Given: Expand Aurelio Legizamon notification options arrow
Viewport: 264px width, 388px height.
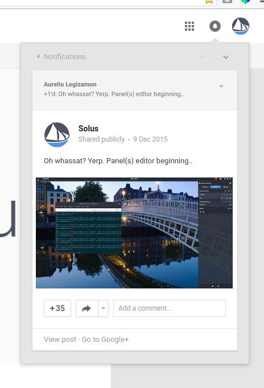Looking at the screenshot, I should [221, 86].
